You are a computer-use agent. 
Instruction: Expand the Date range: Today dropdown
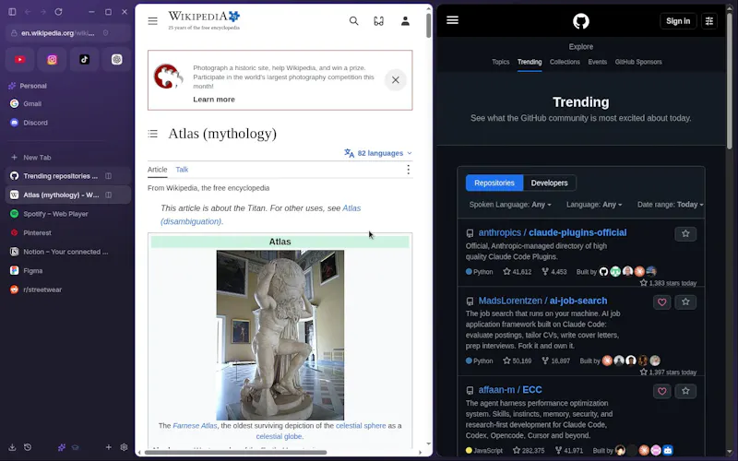(x=671, y=204)
